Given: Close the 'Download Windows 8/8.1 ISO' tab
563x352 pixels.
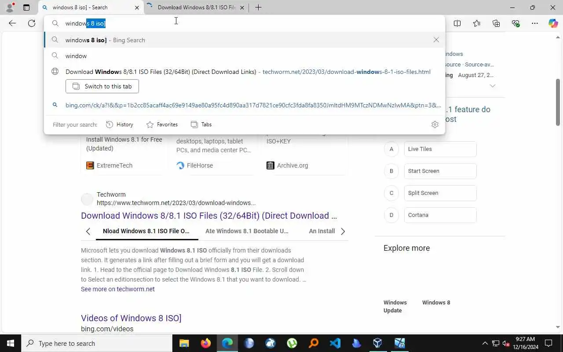Looking at the screenshot, I should pos(242,7).
